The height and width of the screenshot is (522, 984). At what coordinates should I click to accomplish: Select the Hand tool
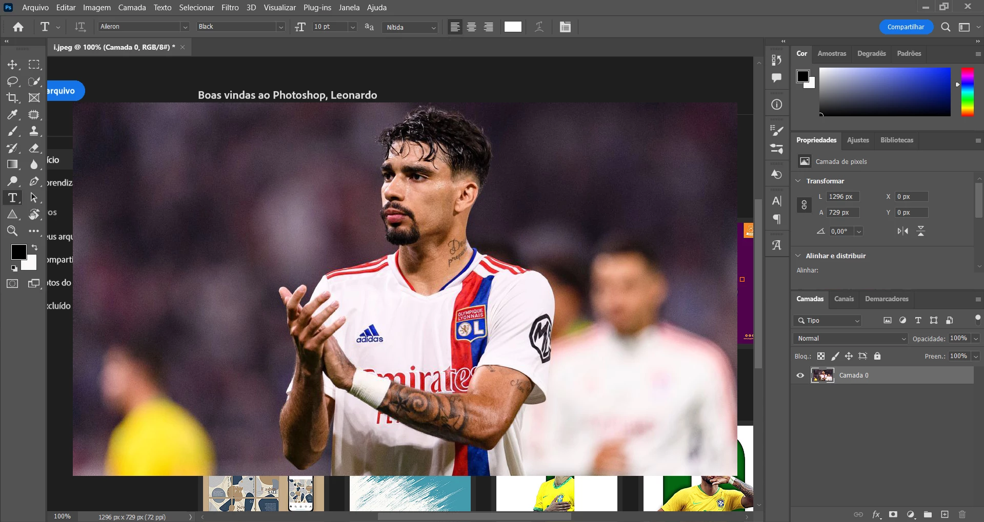(34, 214)
